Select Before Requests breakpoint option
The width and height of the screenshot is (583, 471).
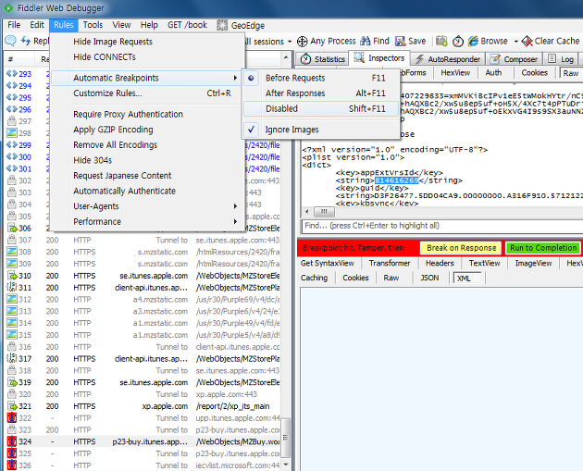pyautogui.click(x=321, y=78)
